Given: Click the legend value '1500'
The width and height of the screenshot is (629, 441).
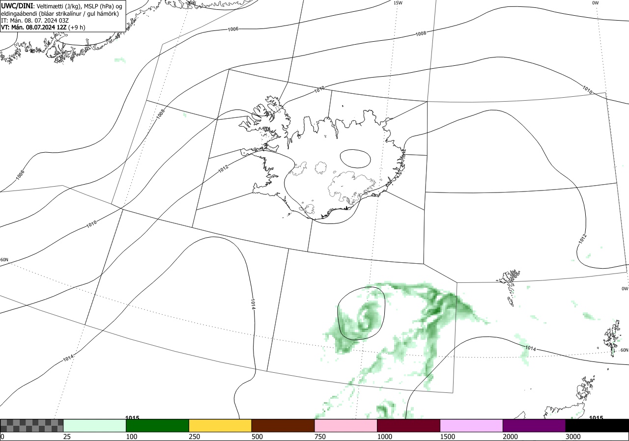Looking at the screenshot, I should click(x=448, y=437).
